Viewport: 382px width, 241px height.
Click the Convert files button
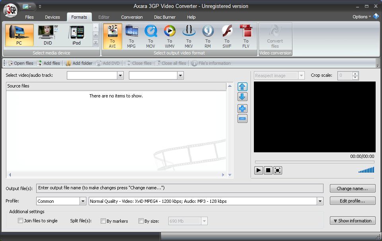[275, 36]
